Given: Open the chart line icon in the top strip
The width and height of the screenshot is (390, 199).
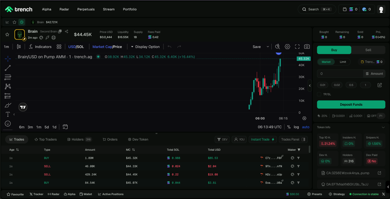Looking at the screenshot, I should [x=7, y=22].
